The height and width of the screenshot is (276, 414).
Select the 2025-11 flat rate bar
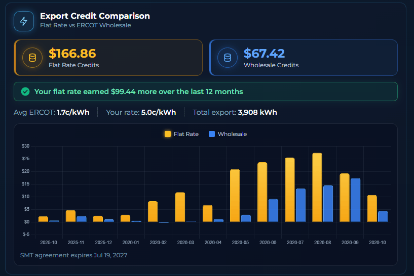tap(70, 216)
